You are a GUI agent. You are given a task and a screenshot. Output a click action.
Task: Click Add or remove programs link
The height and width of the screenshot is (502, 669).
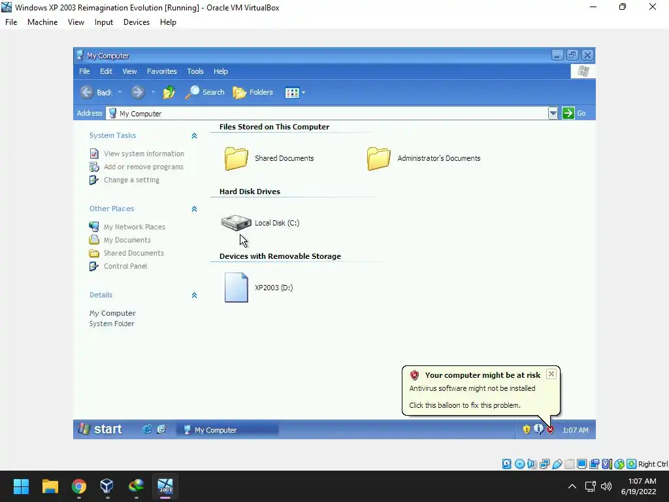[x=143, y=167]
